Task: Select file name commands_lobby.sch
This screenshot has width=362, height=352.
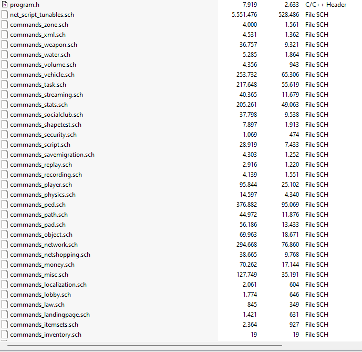Action: 40,295
